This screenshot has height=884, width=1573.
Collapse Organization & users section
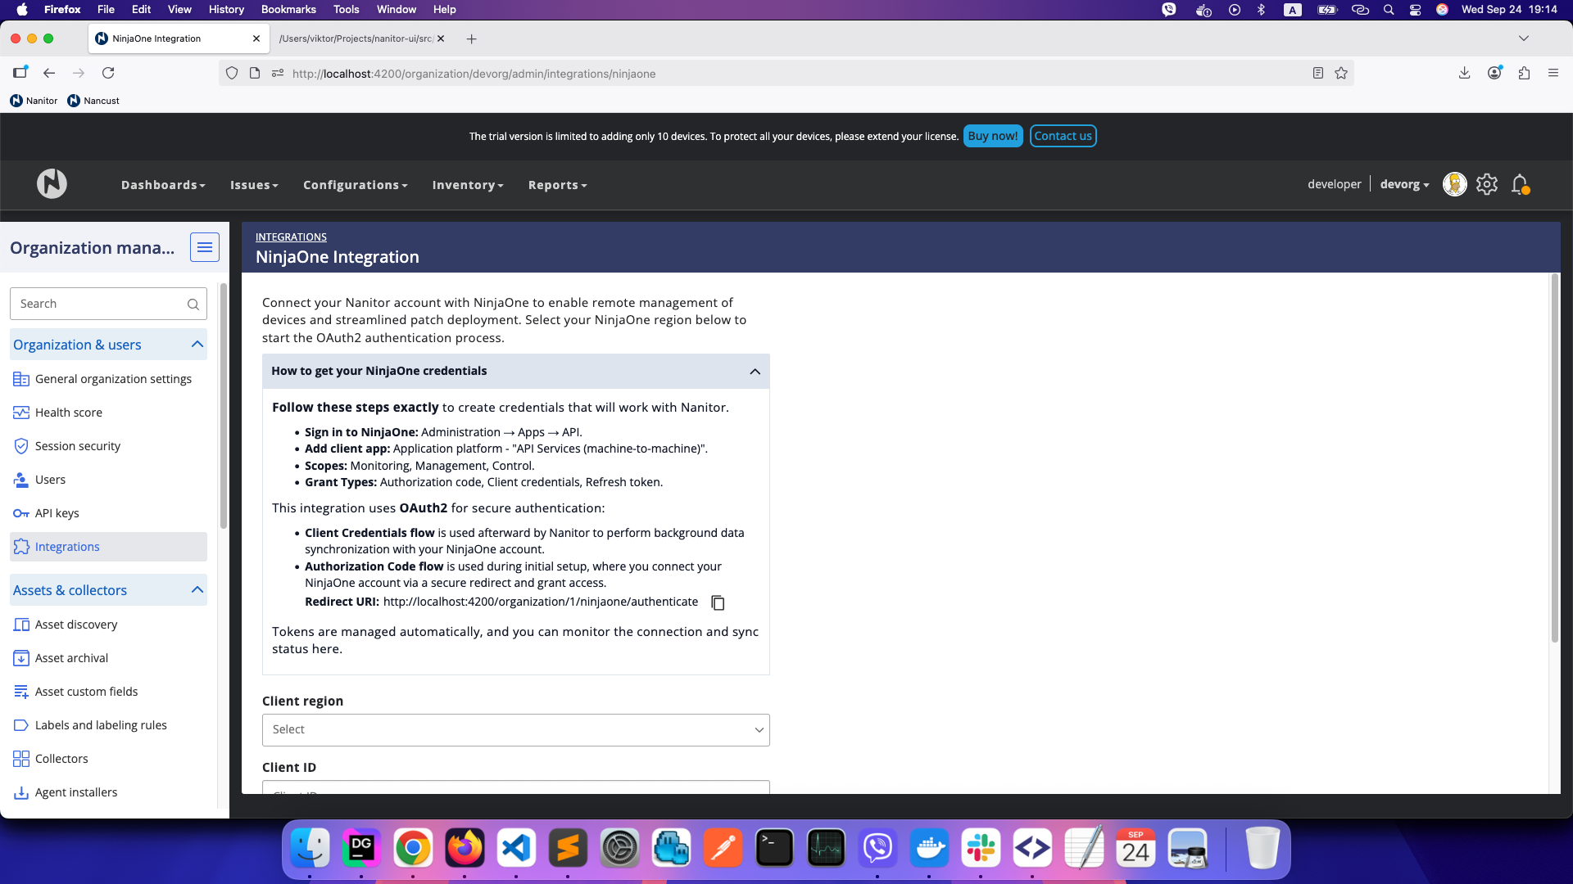pyautogui.click(x=197, y=345)
